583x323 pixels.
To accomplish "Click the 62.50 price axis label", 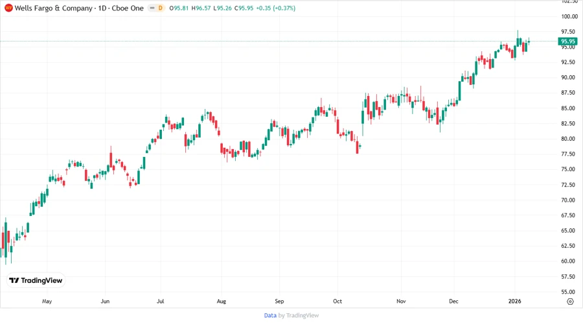I will (x=568, y=246).
